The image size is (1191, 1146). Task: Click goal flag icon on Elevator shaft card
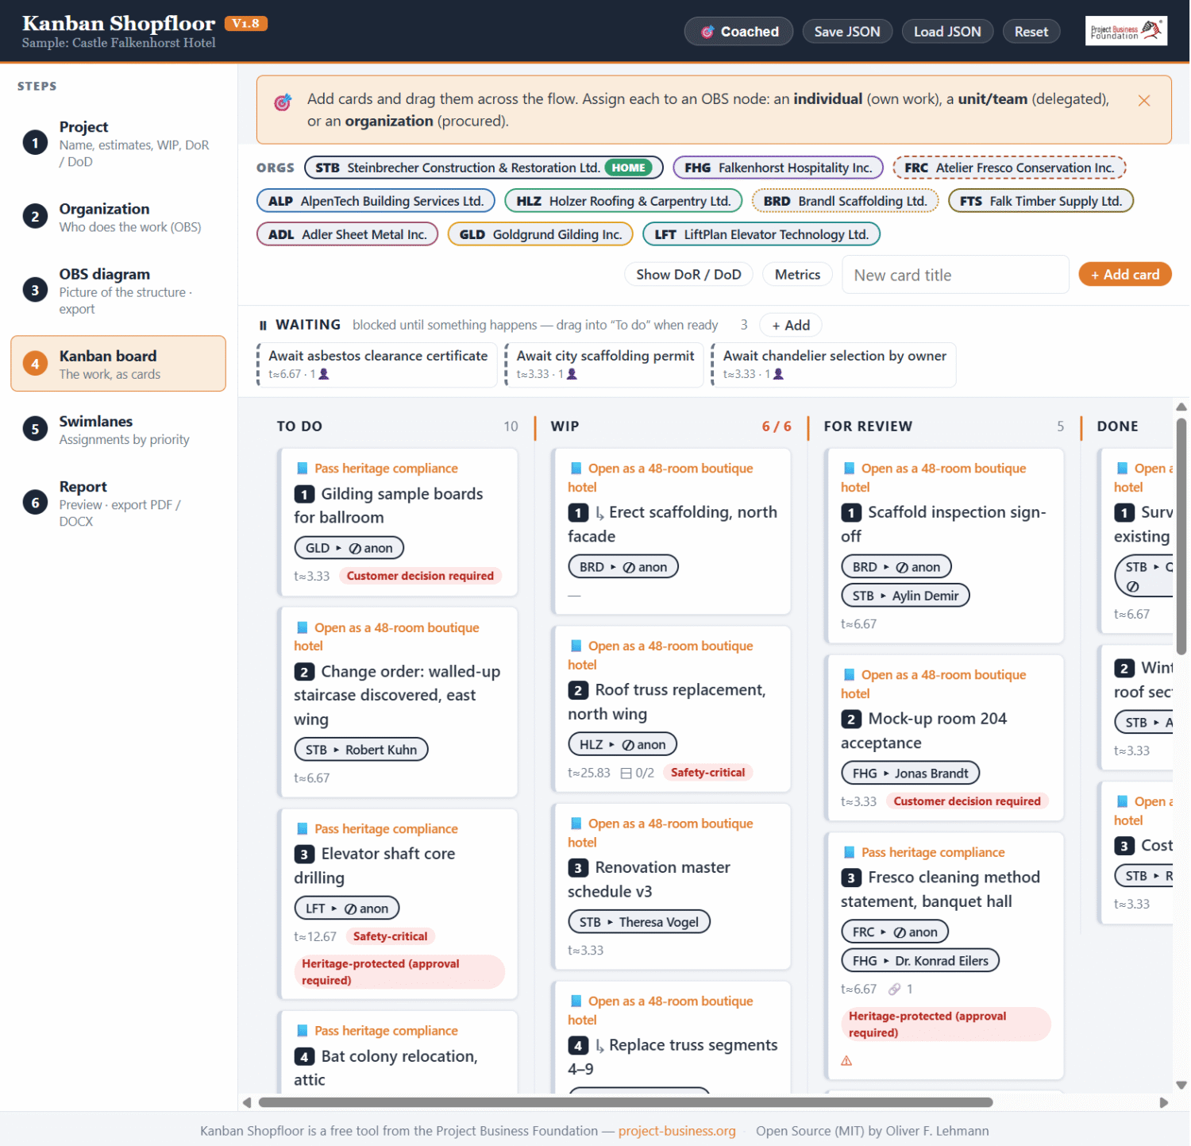[x=302, y=829]
